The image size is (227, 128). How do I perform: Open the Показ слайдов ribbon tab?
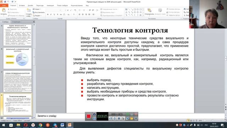click(62, 6)
